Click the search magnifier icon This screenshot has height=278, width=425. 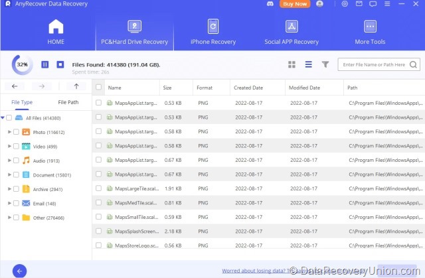(x=413, y=65)
